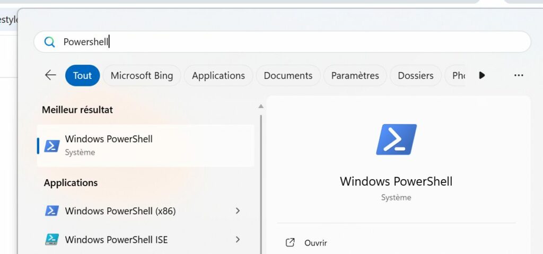Switch to the Applications filter tab
This screenshot has width=543, height=254.
[218, 75]
